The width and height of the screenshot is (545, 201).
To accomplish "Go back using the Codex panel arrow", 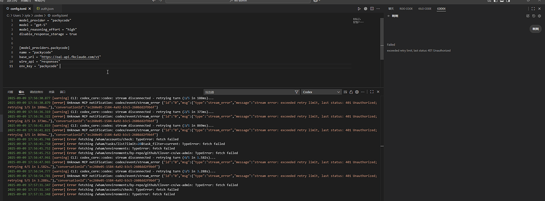I will [x=389, y=16].
